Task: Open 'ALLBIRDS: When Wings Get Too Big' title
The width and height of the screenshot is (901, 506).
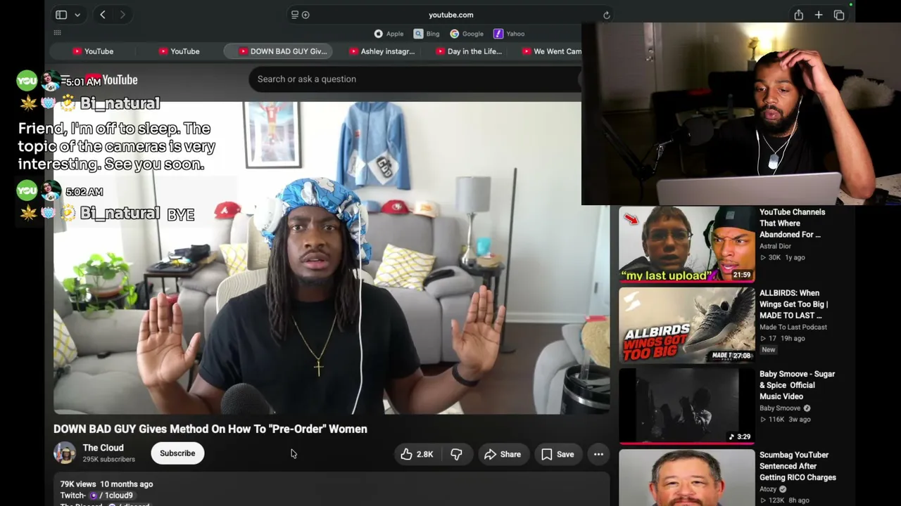Action: (x=794, y=304)
